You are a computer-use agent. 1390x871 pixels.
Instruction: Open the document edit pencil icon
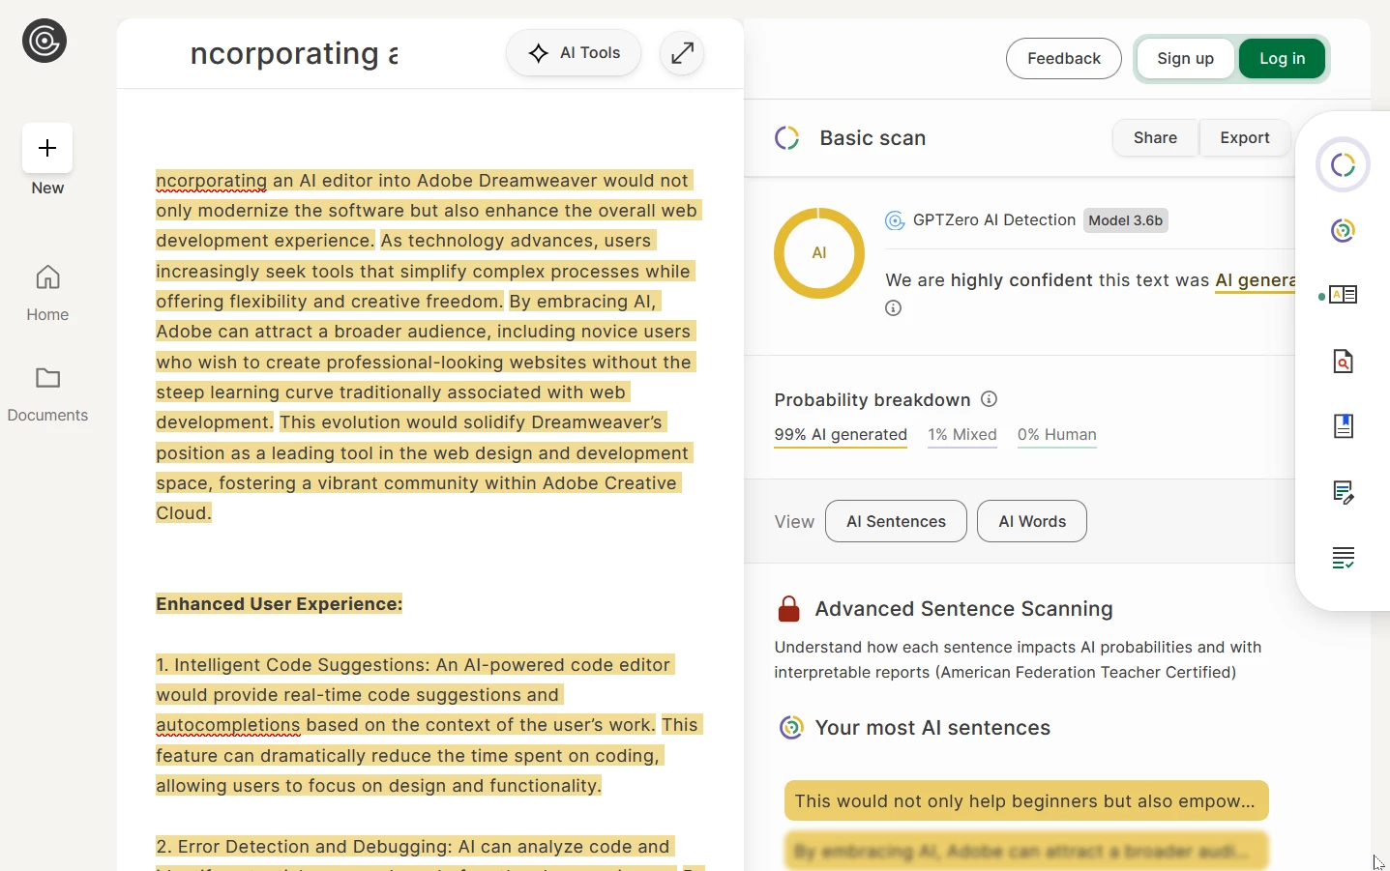[1343, 492]
